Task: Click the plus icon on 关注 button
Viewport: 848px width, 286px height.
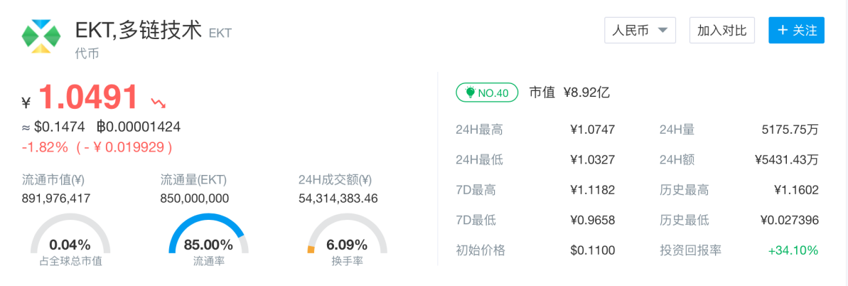Action: pyautogui.click(x=783, y=31)
